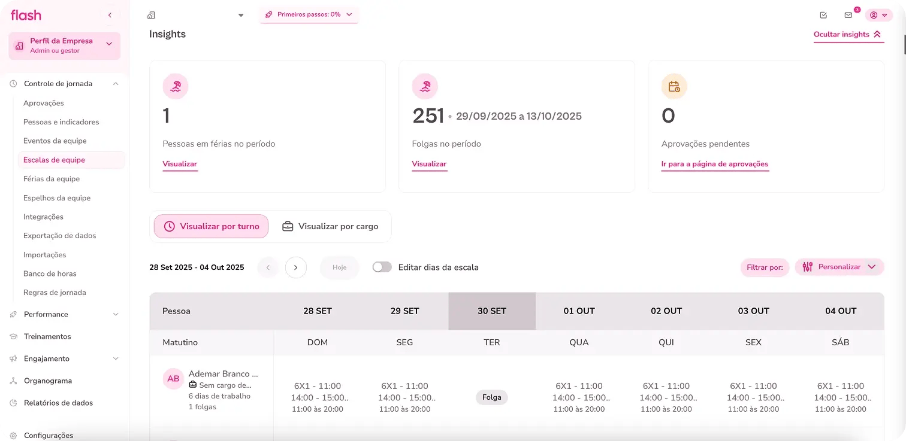Enable the Editar dias da escala toggle

point(382,267)
